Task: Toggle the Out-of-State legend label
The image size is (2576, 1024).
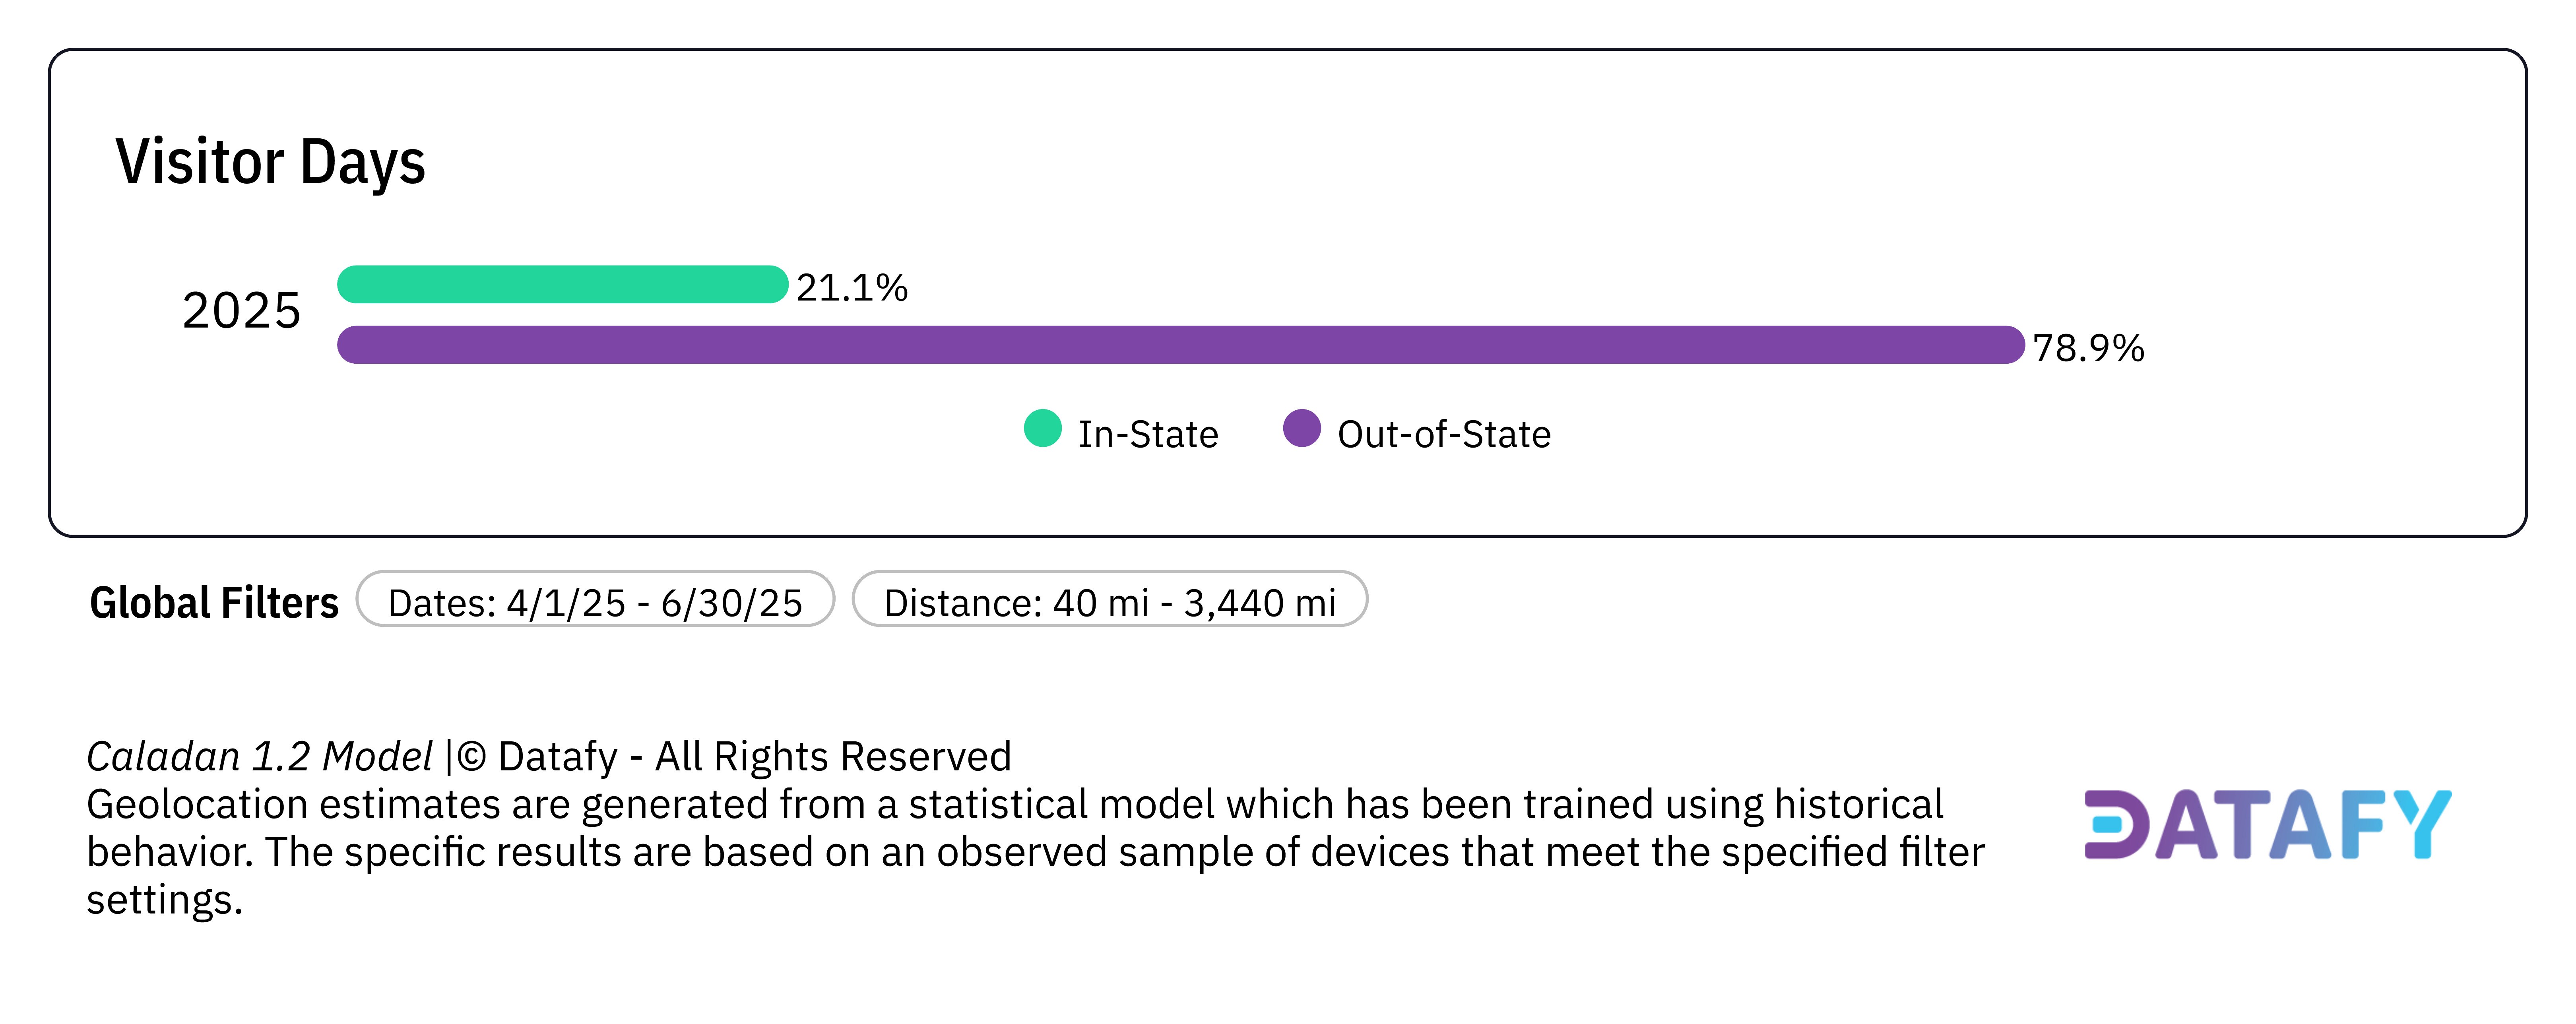Action: (1443, 435)
